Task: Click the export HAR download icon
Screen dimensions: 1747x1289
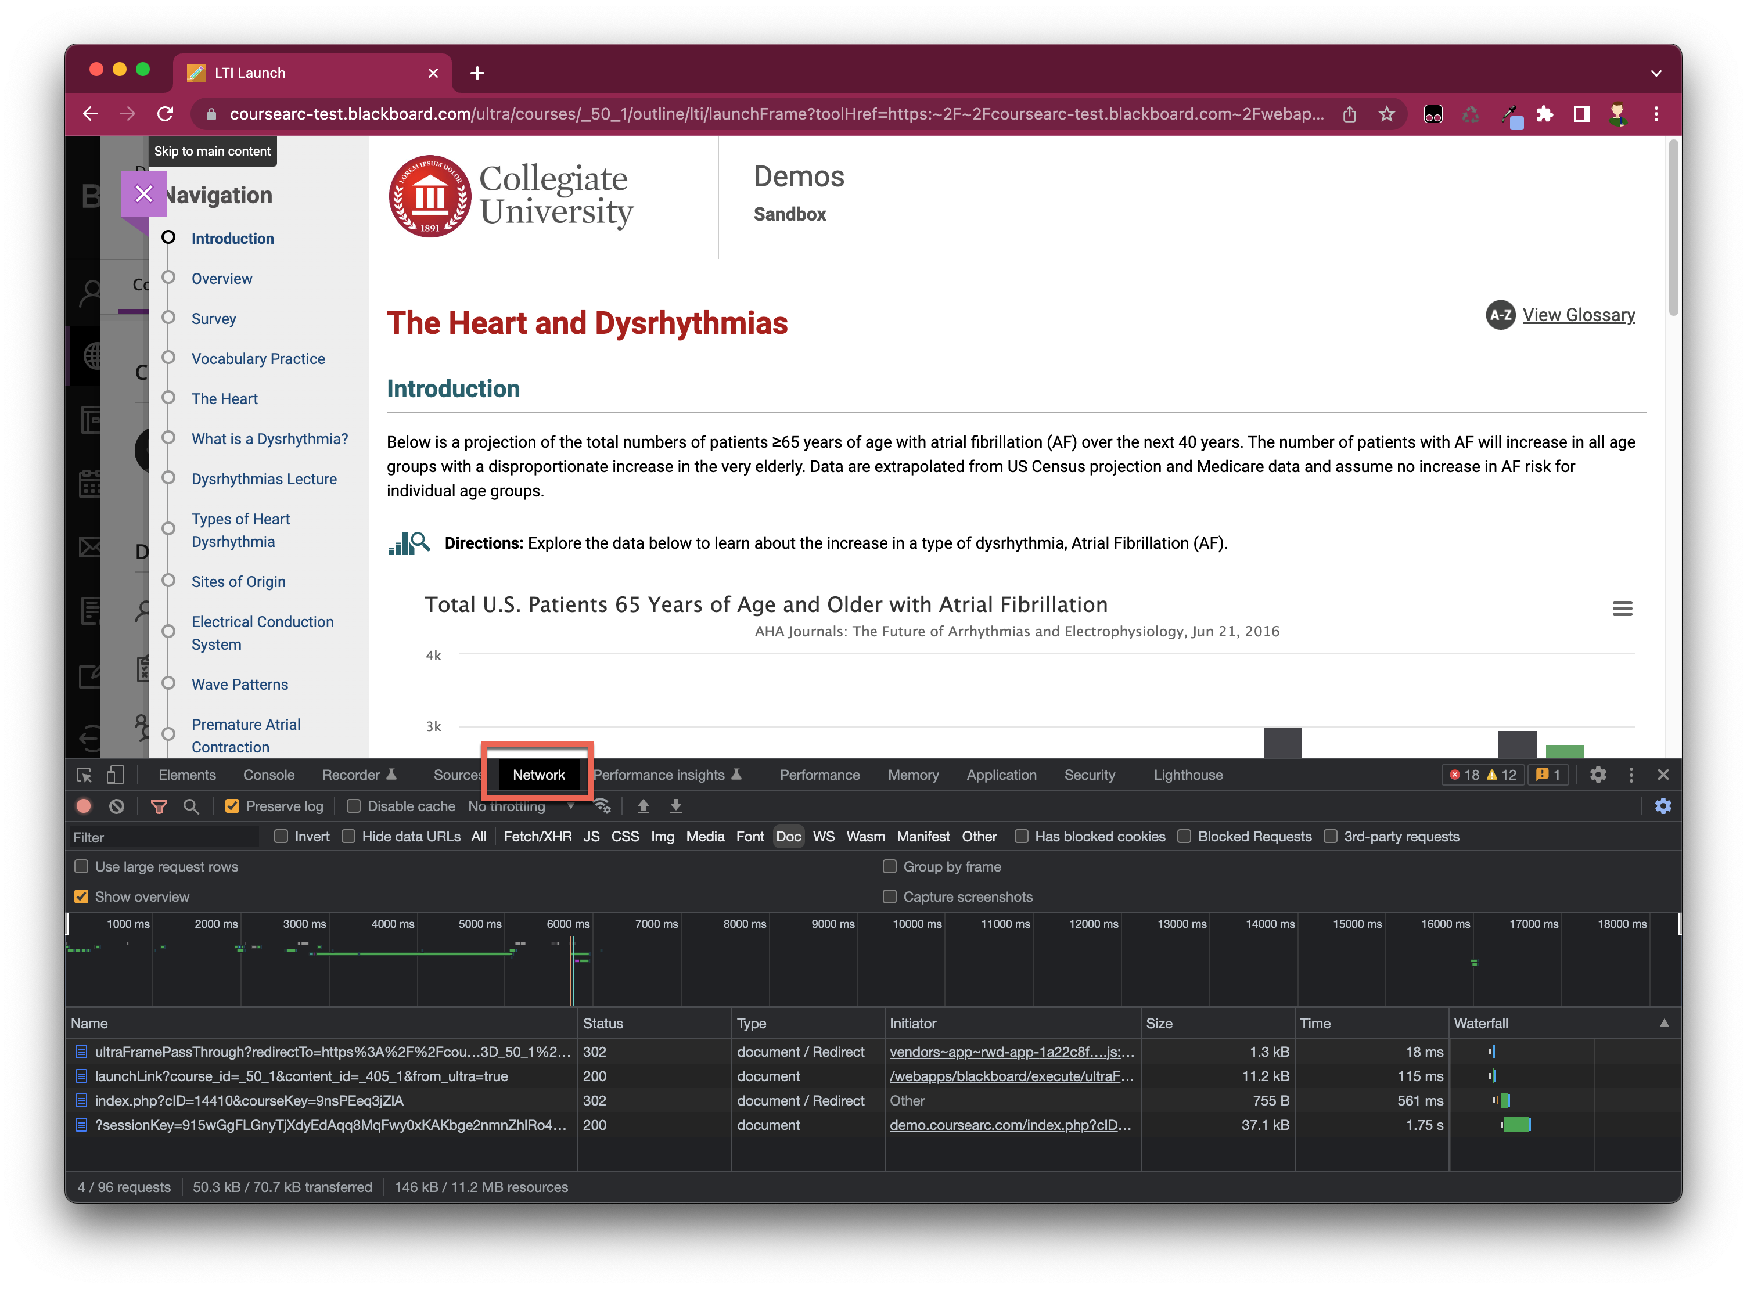Action: [x=675, y=806]
